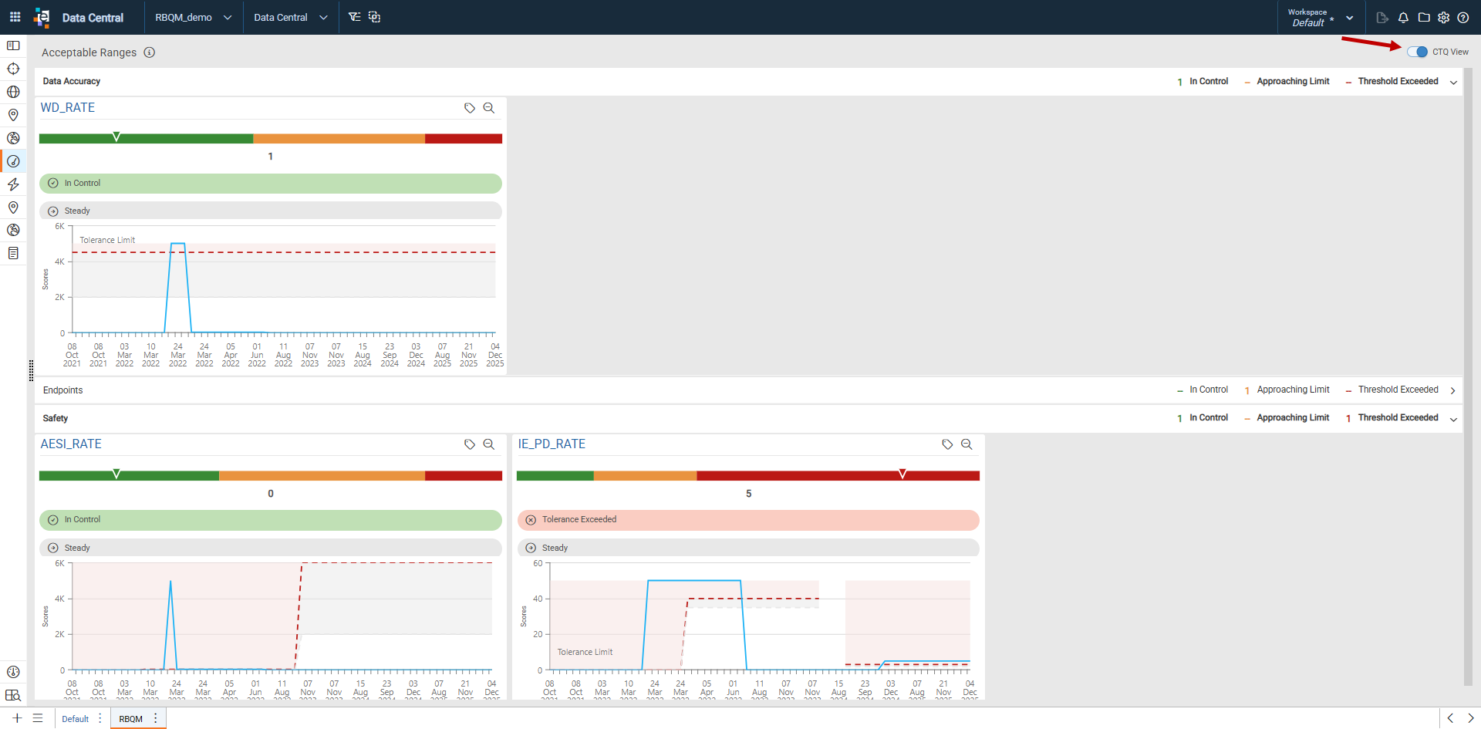Open the app launcher grid icon

tap(15, 16)
